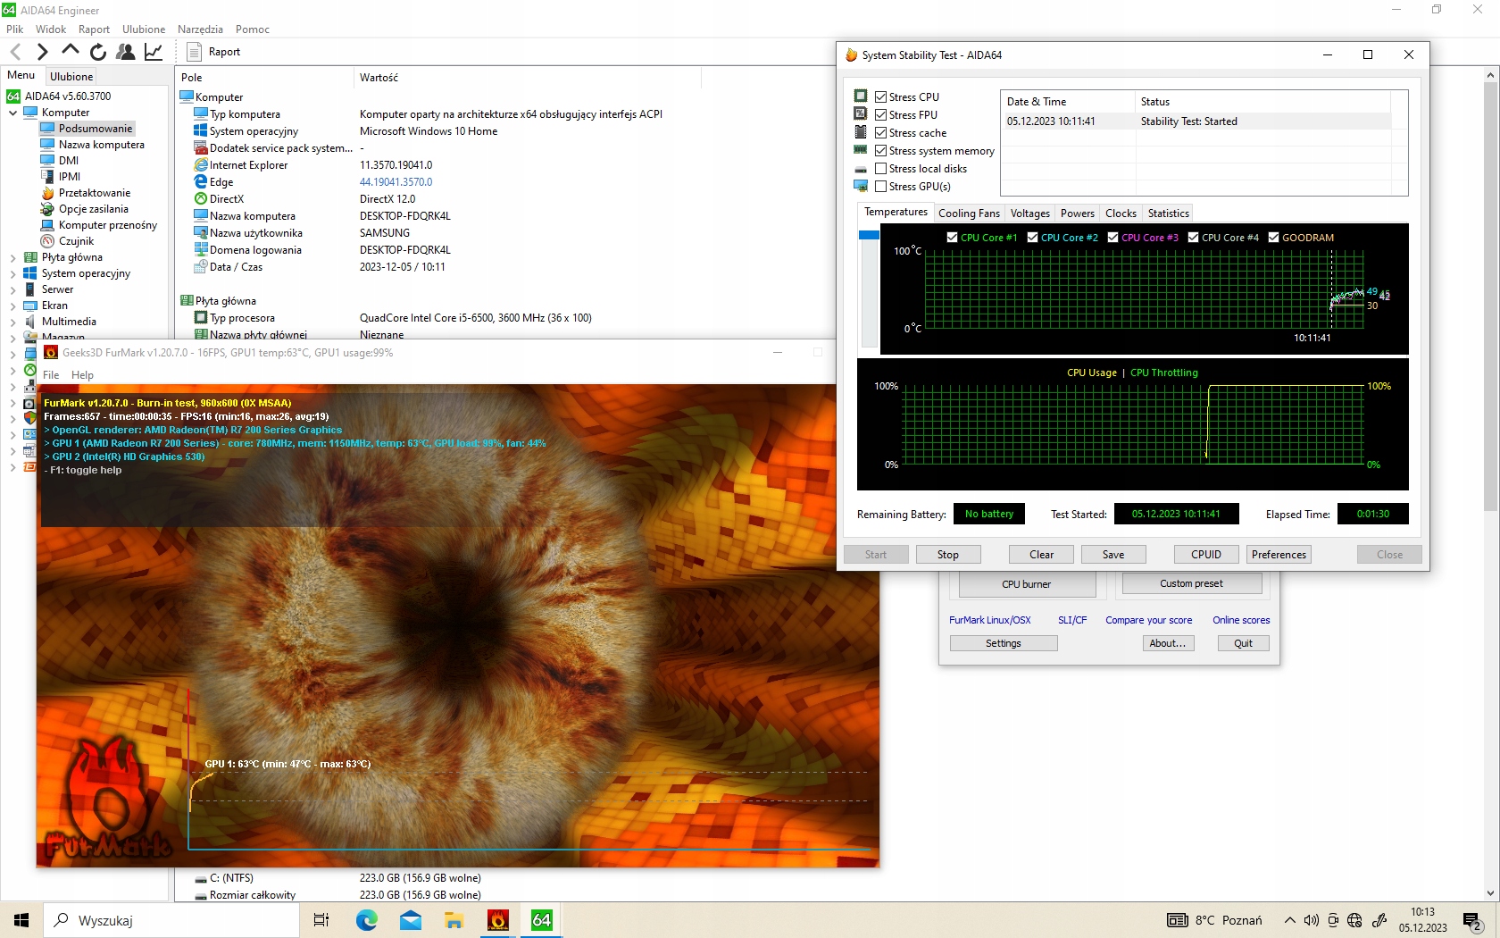The width and height of the screenshot is (1500, 938).
Task: Open FurMark Help menu
Action: tap(82, 375)
